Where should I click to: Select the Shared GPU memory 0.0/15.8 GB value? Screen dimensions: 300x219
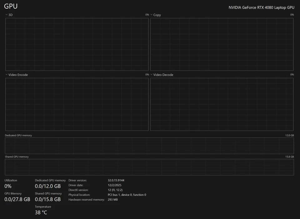pyautogui.click(x=48, y=199)
